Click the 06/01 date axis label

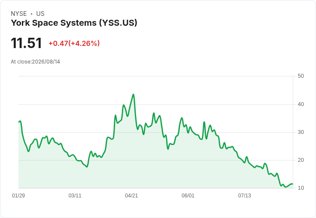coord(188,195)
